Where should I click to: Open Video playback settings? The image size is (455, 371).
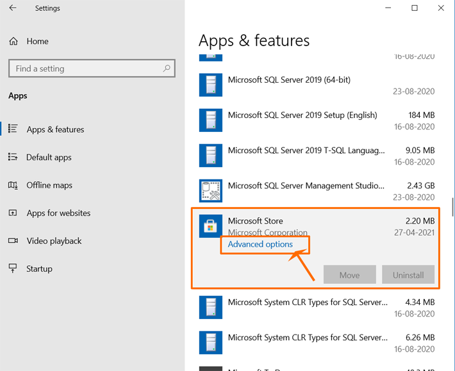[x=54, y=241]
